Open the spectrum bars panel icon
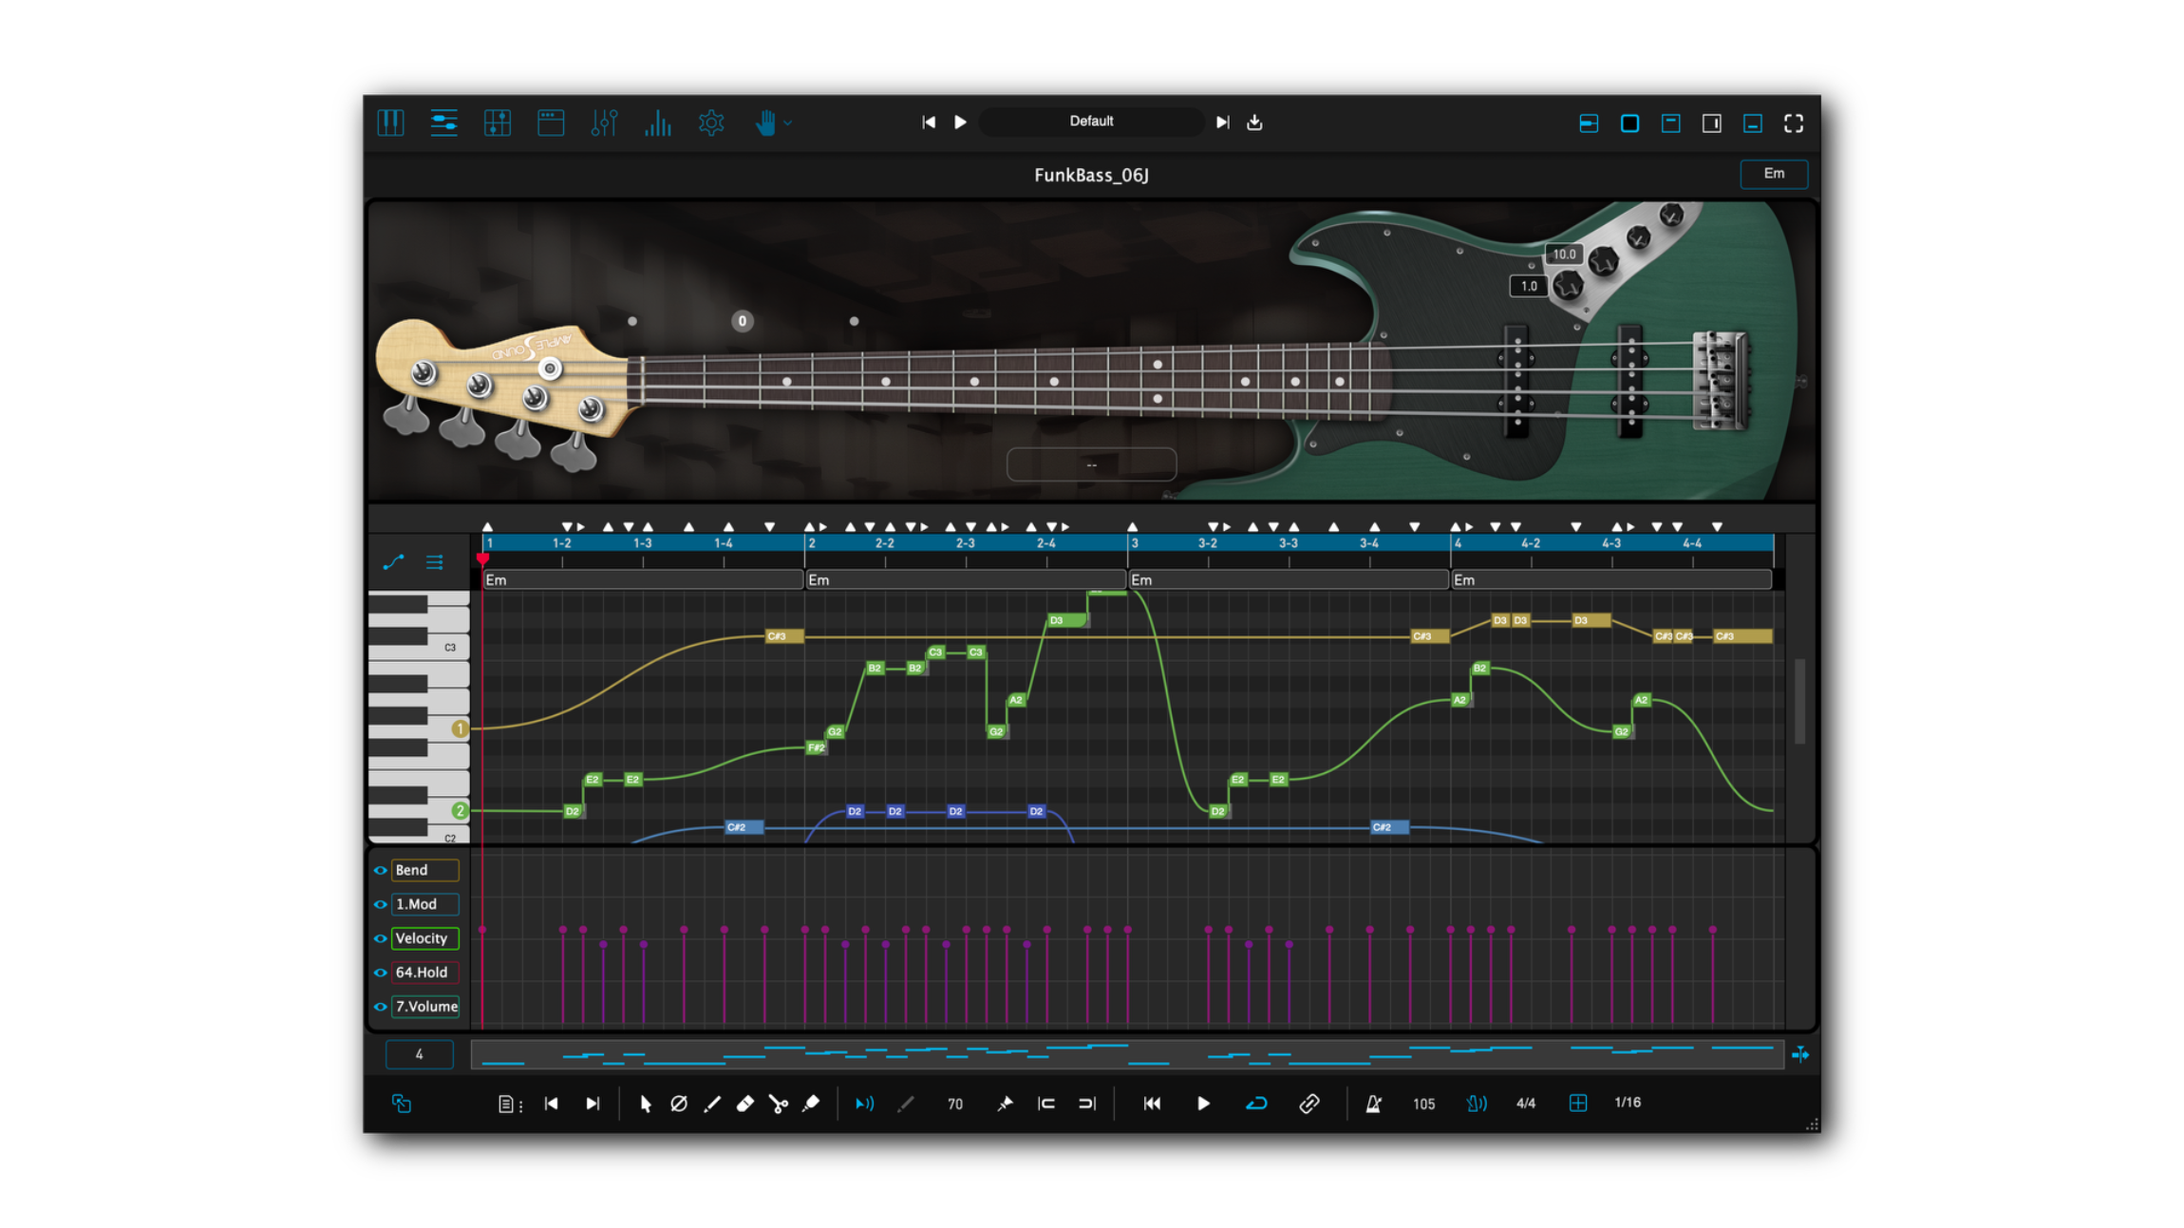Screen dimensions: 2184x1228 (x=657, y=123)
